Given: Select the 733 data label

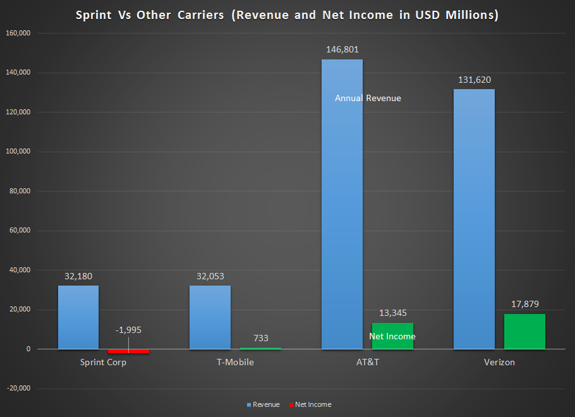Looking at the screenshot, I should [261, 338].
